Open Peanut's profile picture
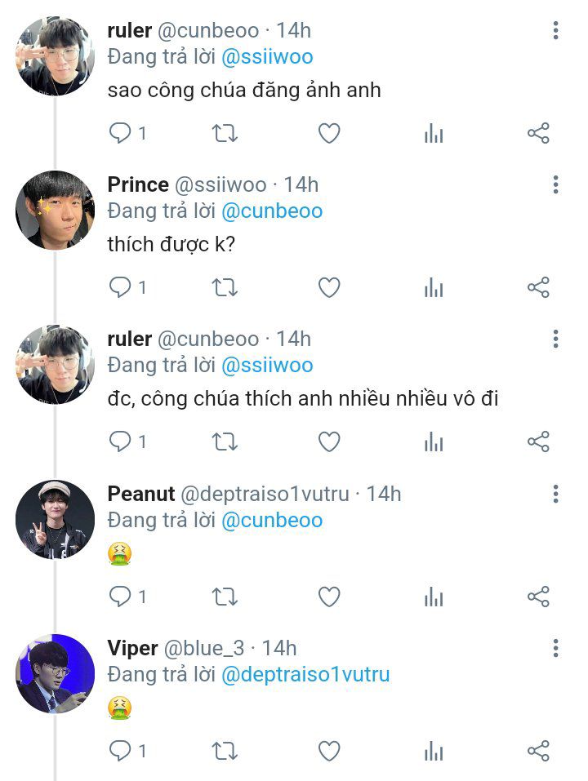The image size is (588, 781). 55,519
